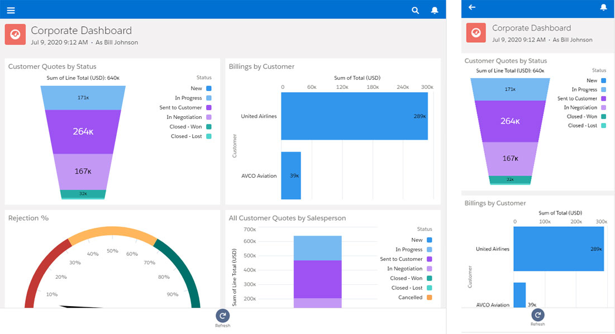Click the United Airlines 289k bar
The height and width of the screenshot is (334, 615).
pyautogui.click(x=354, y=116)
